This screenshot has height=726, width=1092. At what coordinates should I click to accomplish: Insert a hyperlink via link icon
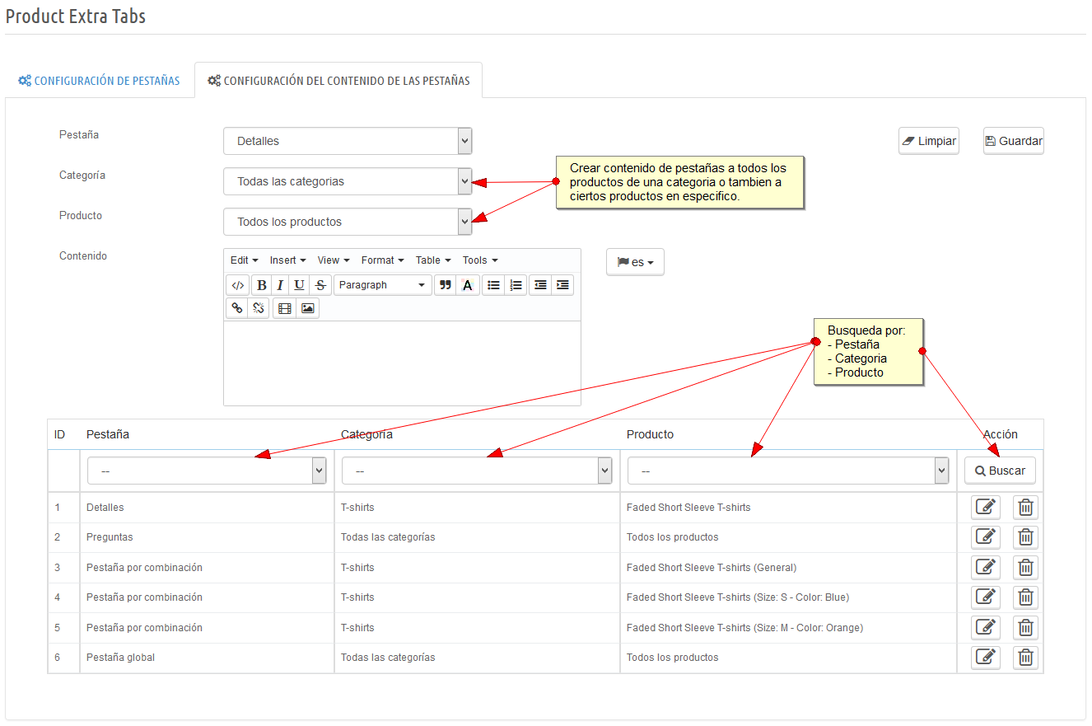pyautogui.click(x=237, y=308)
